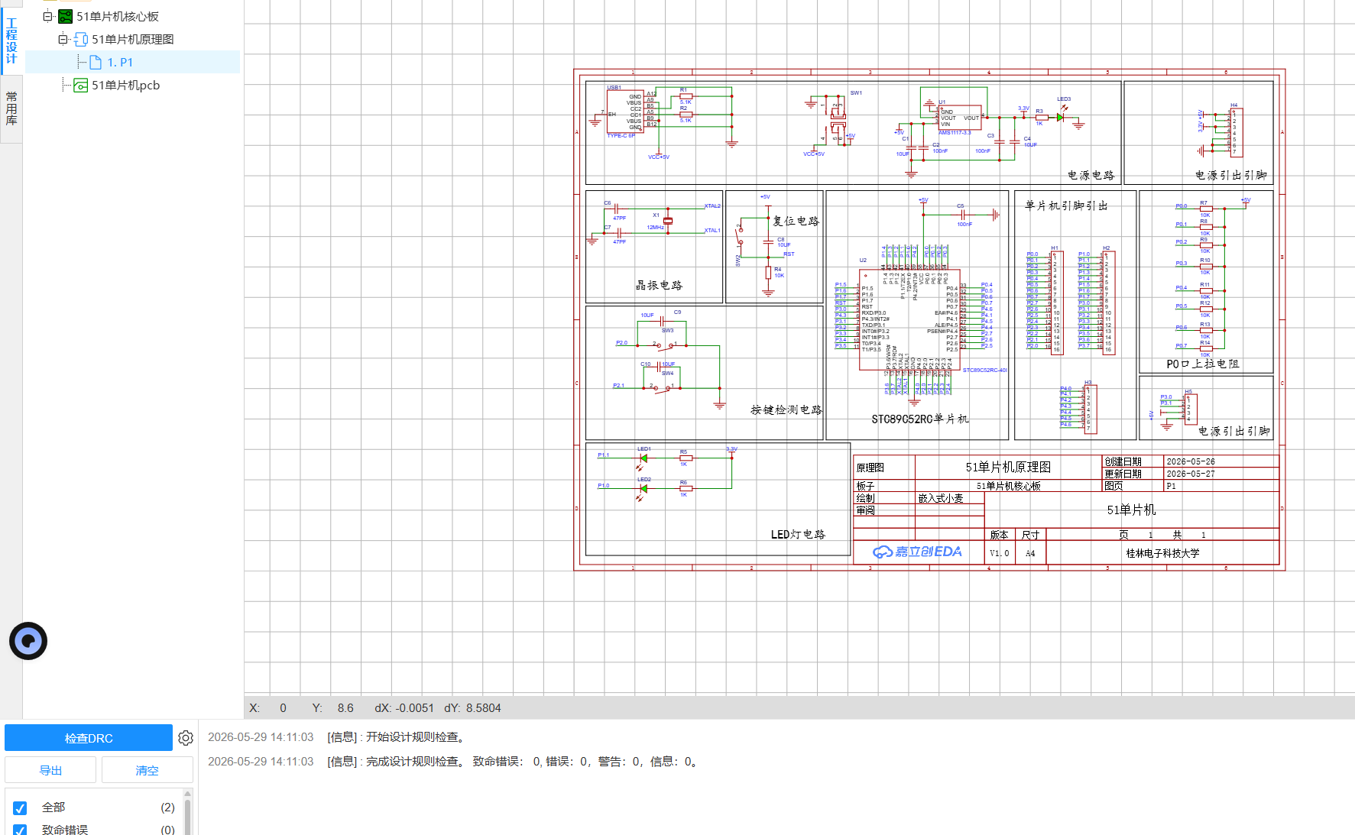Click the H4 power header symbol
Viewport: 1355px width, 835px height.
(1236, 132)
